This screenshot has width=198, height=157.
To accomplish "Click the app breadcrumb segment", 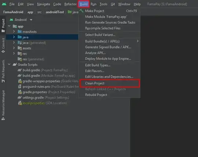I will pyautogui.click(x=30, y=12).
